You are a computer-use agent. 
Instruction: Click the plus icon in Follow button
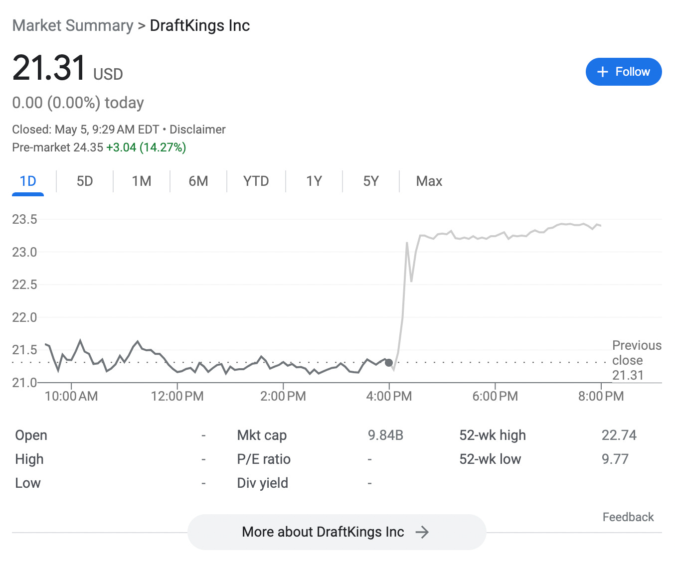click(602, 72)
